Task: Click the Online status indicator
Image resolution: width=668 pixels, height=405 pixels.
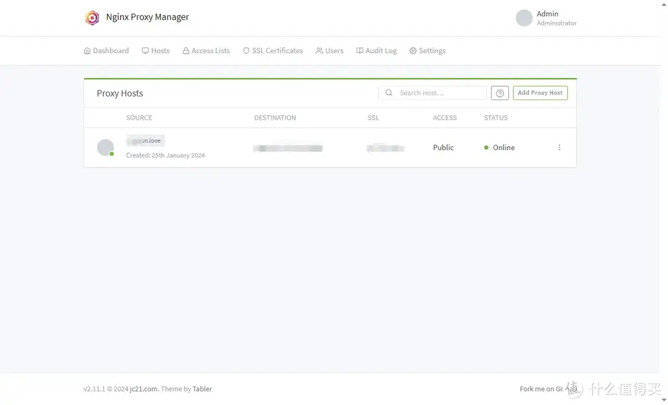Action: (499, 148)
